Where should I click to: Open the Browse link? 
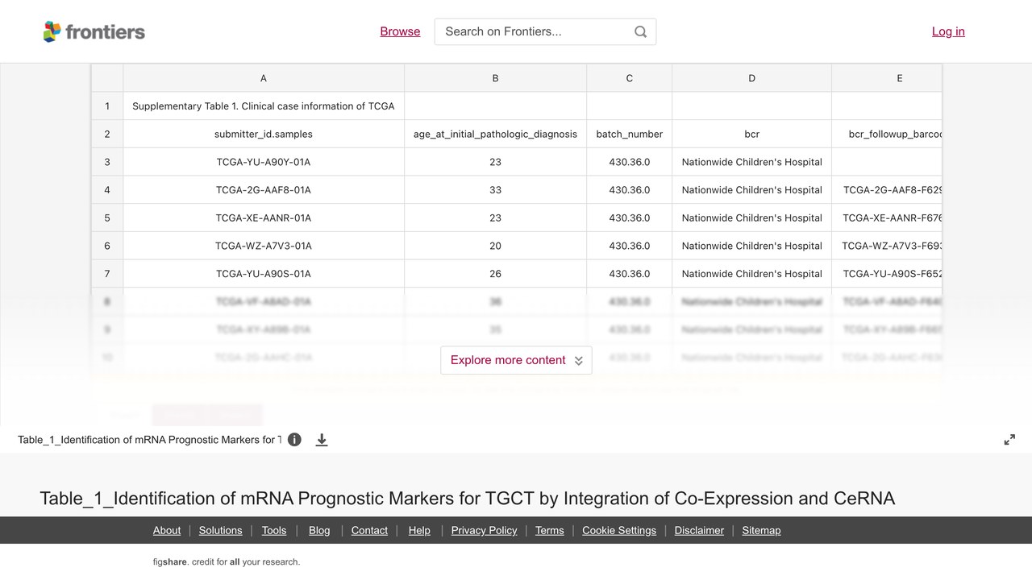click(400, 31)
